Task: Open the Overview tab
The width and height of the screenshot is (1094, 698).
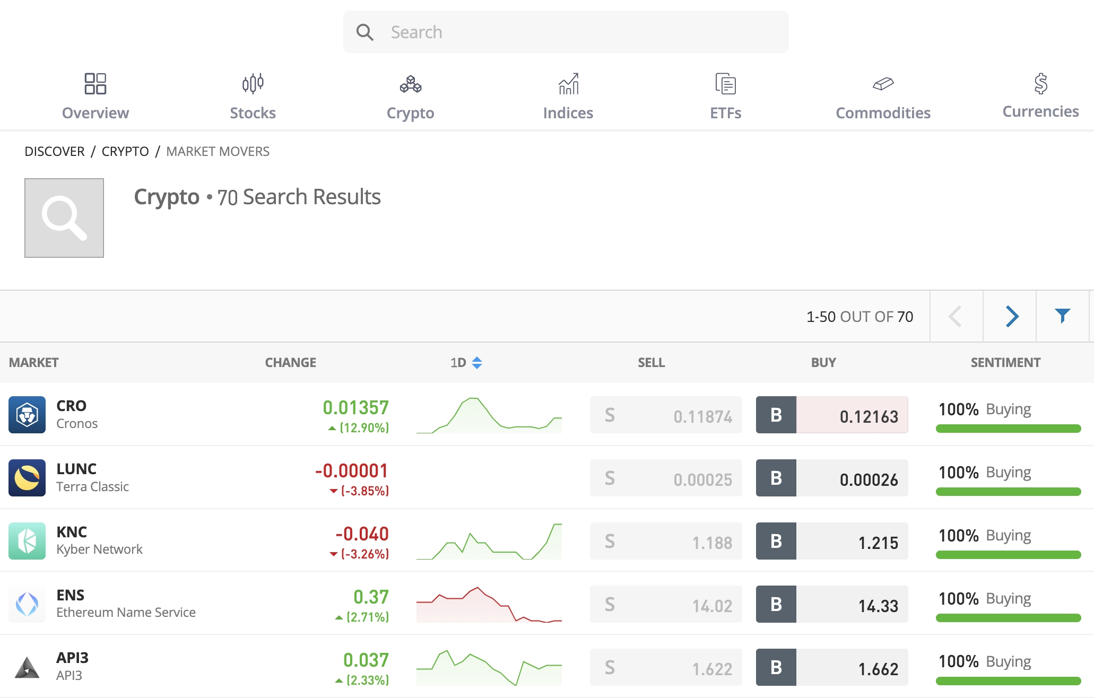Action: pyautogui.click(x=95, y=97)
